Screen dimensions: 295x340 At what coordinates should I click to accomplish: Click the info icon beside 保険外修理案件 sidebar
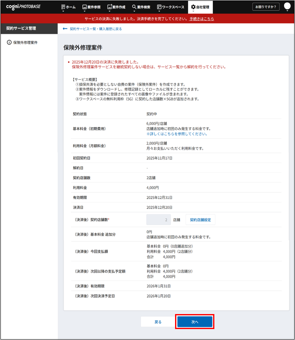click(9, 42)
